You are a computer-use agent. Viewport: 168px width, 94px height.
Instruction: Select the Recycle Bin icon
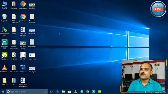(x=4, y=18)
